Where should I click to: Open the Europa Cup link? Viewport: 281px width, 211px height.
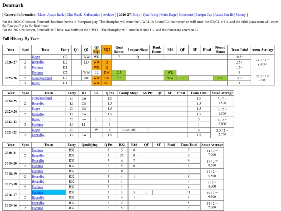(204, 15)
